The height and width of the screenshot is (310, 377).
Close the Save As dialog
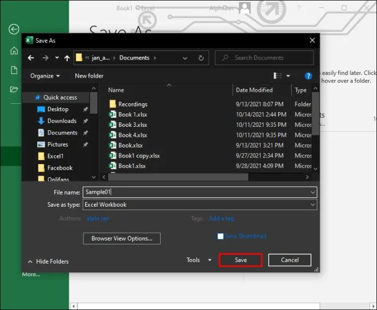(312, 40)
